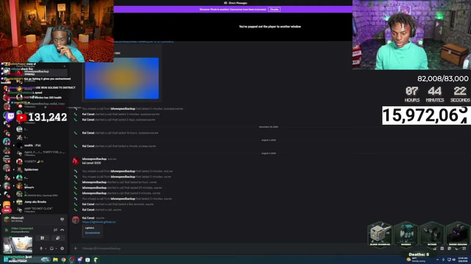Viewport: 471px width, 264px height.
Task: Open File Explorer from the taskbar
Action: (55, 260)
